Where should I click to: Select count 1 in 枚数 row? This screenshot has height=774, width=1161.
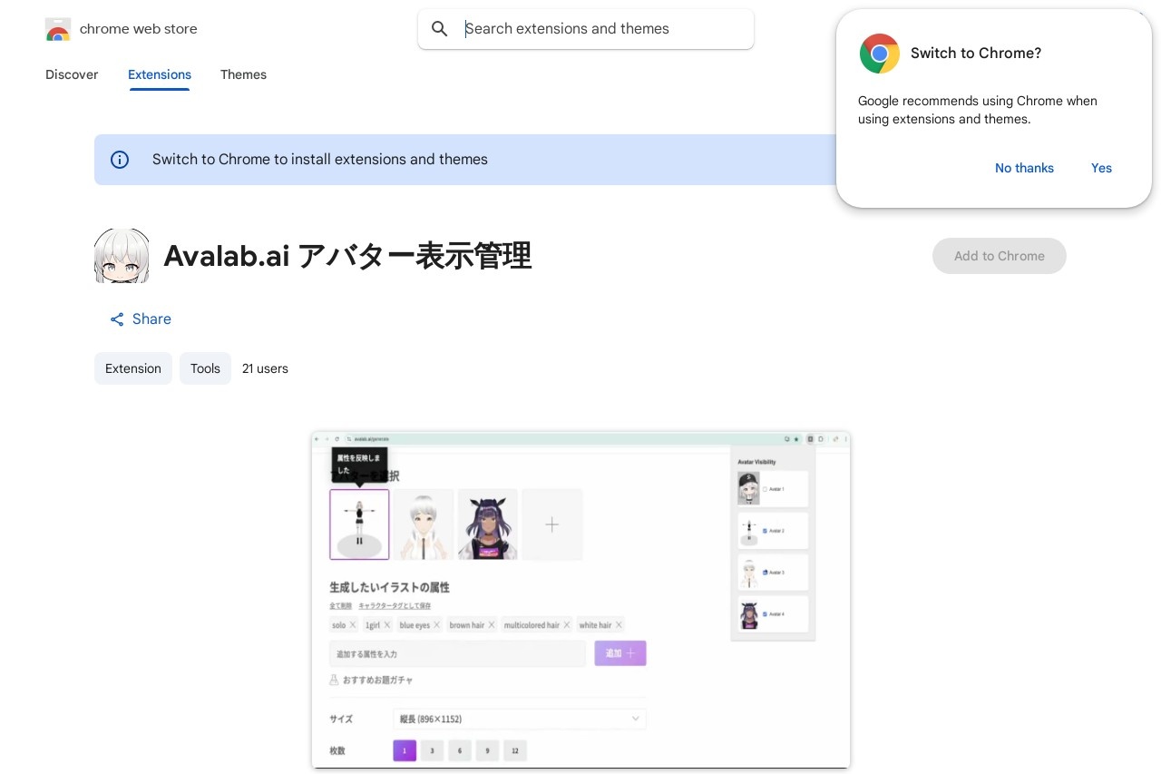[x=405, y=750]
